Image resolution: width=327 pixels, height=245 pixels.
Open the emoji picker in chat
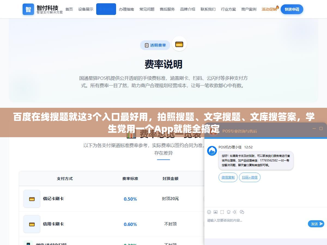[209, 212]
